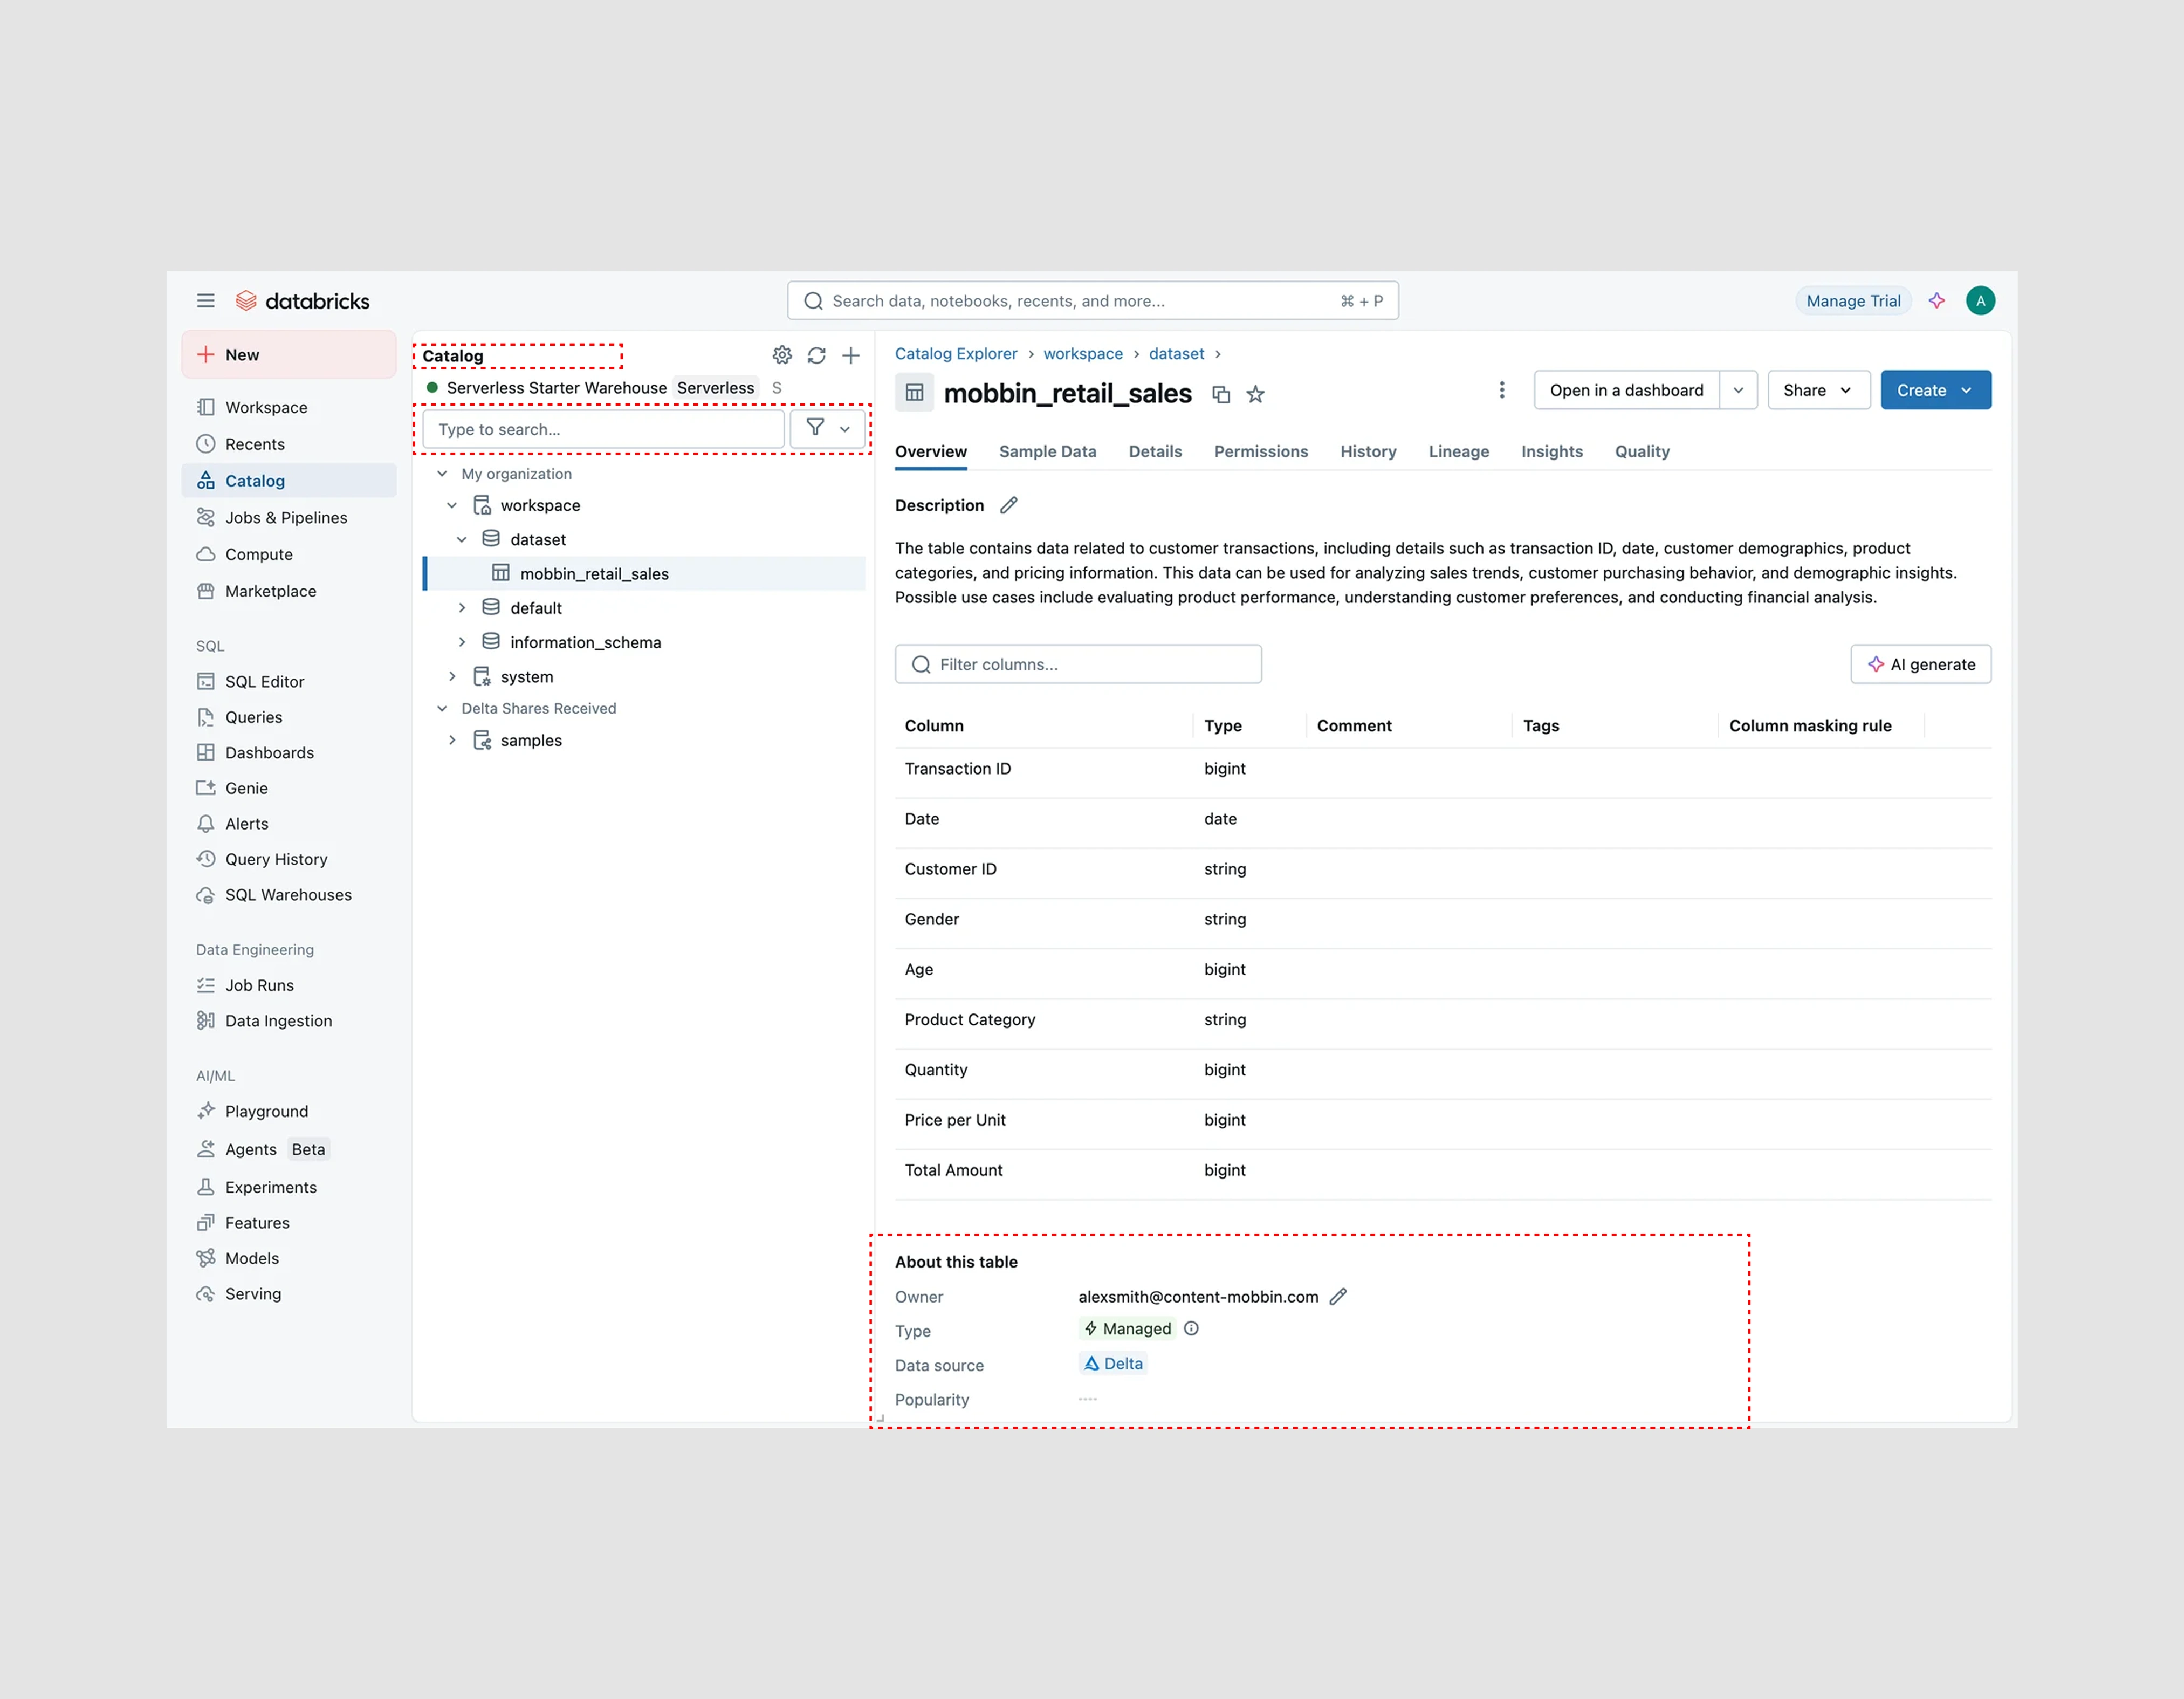Refresh the catalog tree

click(x=816, y=355)
